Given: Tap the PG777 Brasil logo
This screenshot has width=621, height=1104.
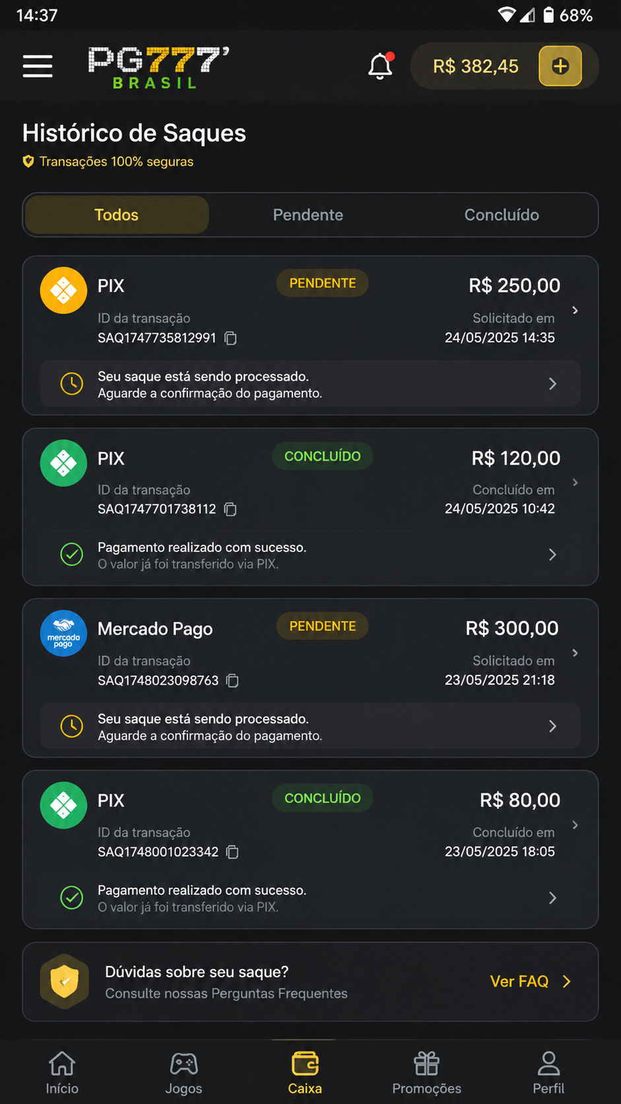Looking at the screenshot, I should 159,67.
